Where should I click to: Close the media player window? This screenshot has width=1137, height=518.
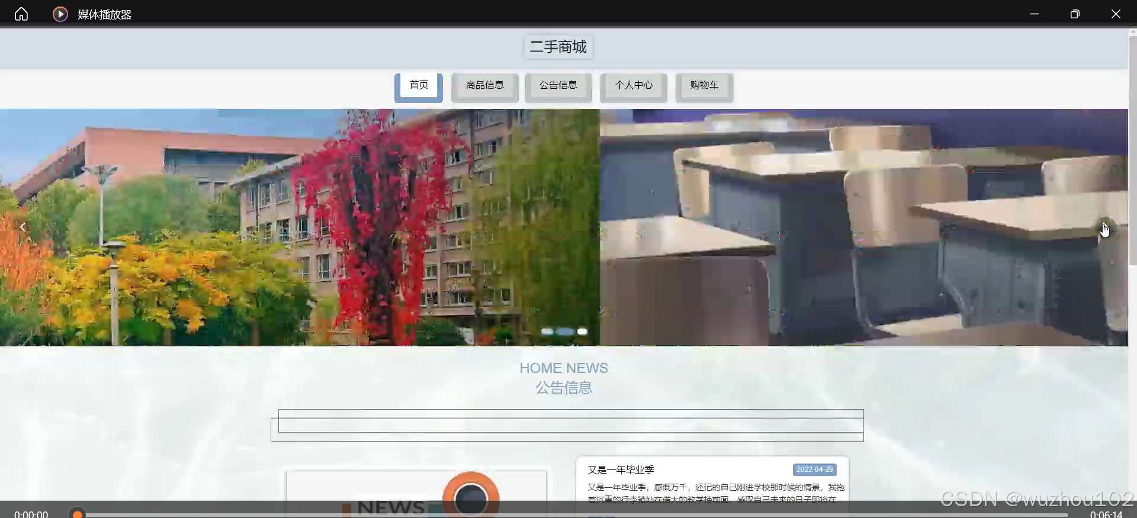(1116, 14)
